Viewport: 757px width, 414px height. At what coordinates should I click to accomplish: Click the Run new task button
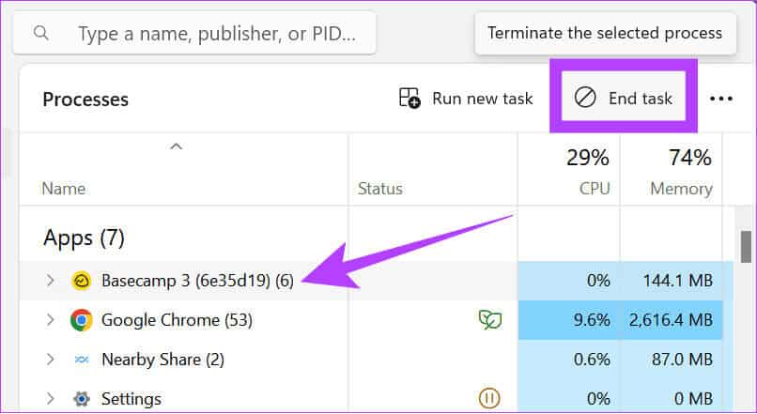pyautogui.click(x=466, y=99)
